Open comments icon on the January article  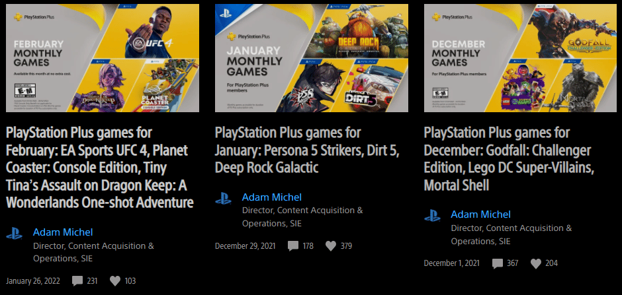click(292, 246)
